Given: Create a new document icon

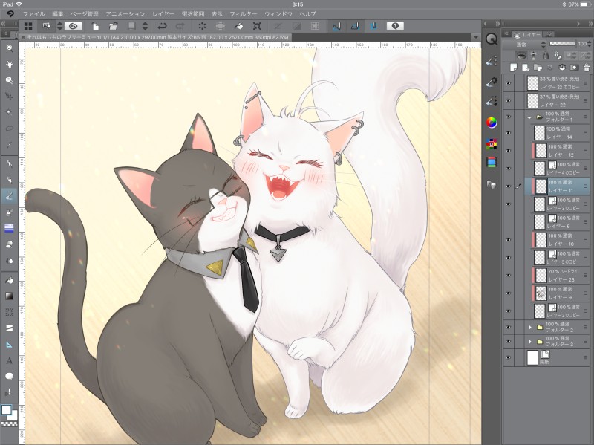Looking at the screenshot, I should [x=96, y=26].
